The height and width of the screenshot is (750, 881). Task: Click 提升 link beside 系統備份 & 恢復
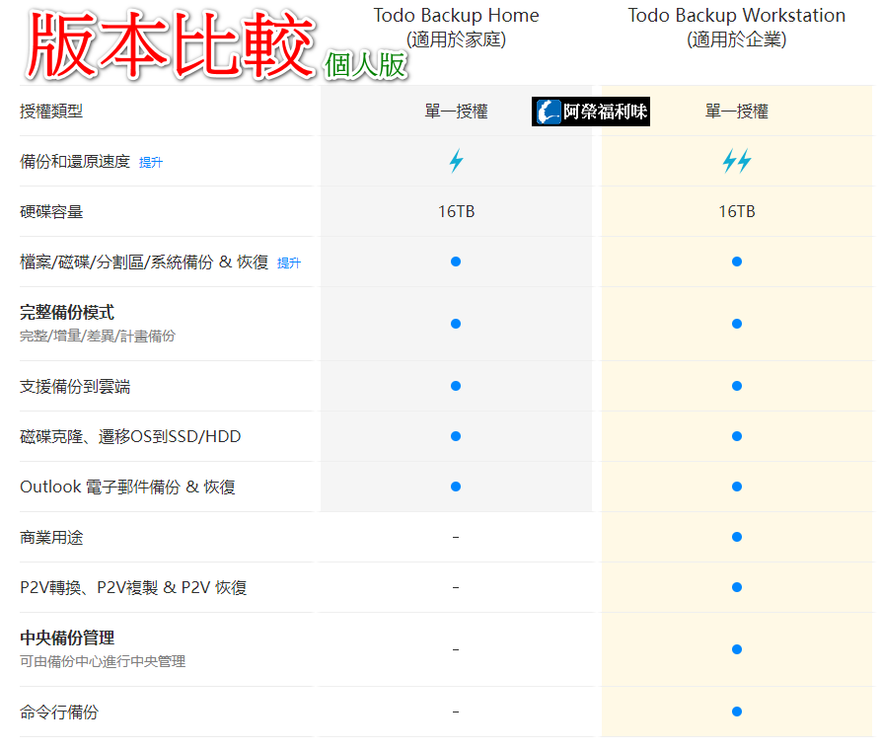tap(289, 263)
